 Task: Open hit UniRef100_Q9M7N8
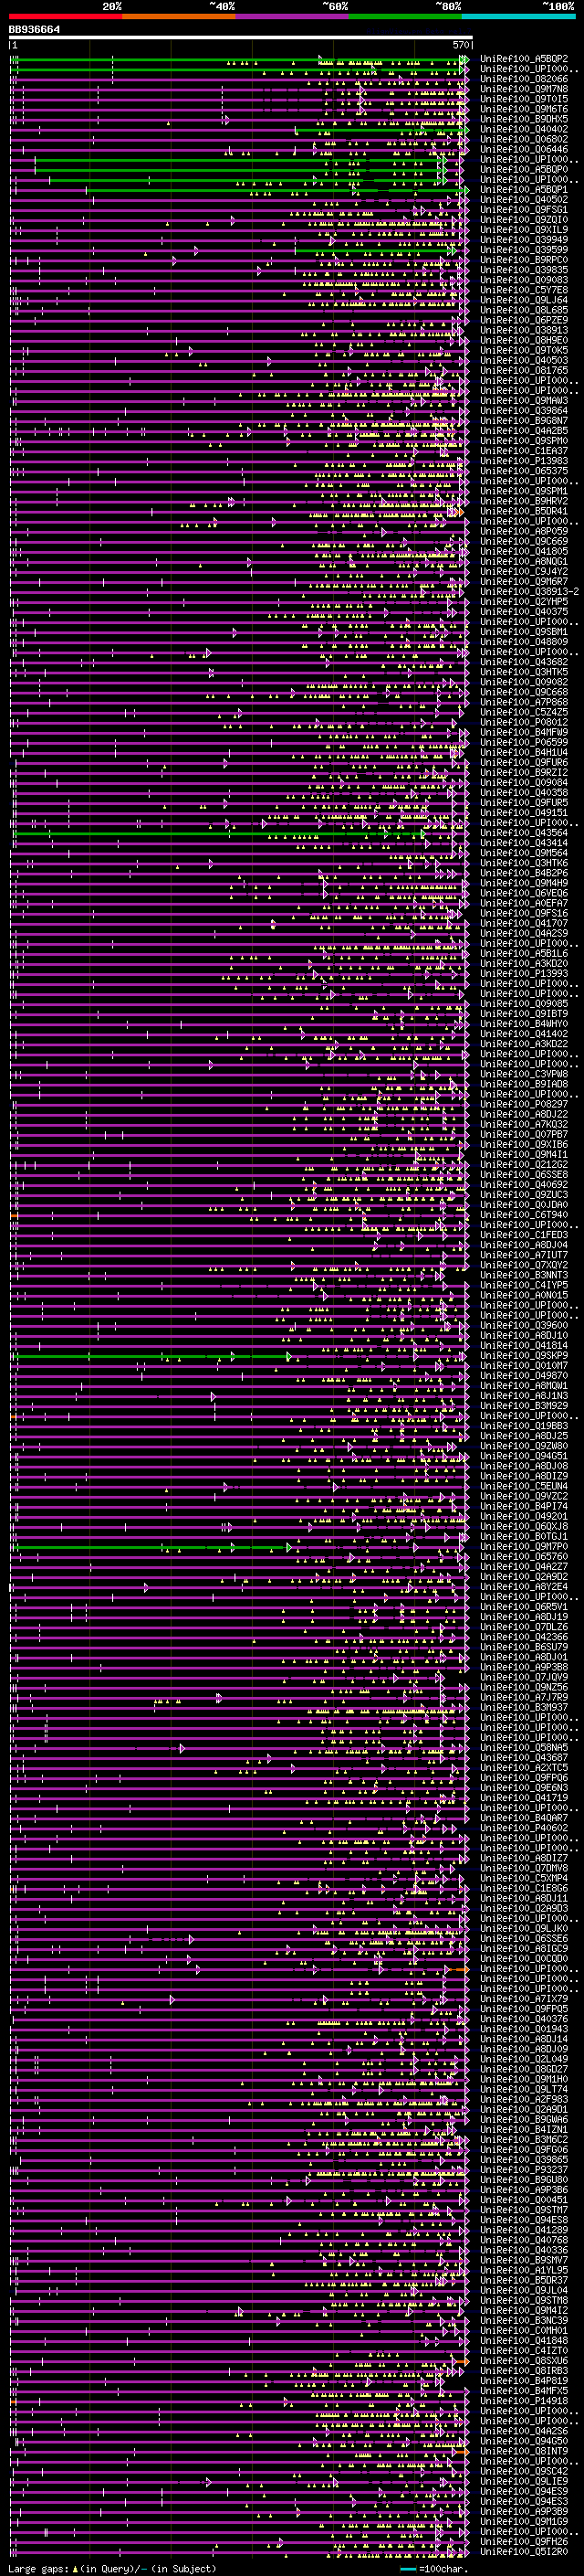click(524, 89)
